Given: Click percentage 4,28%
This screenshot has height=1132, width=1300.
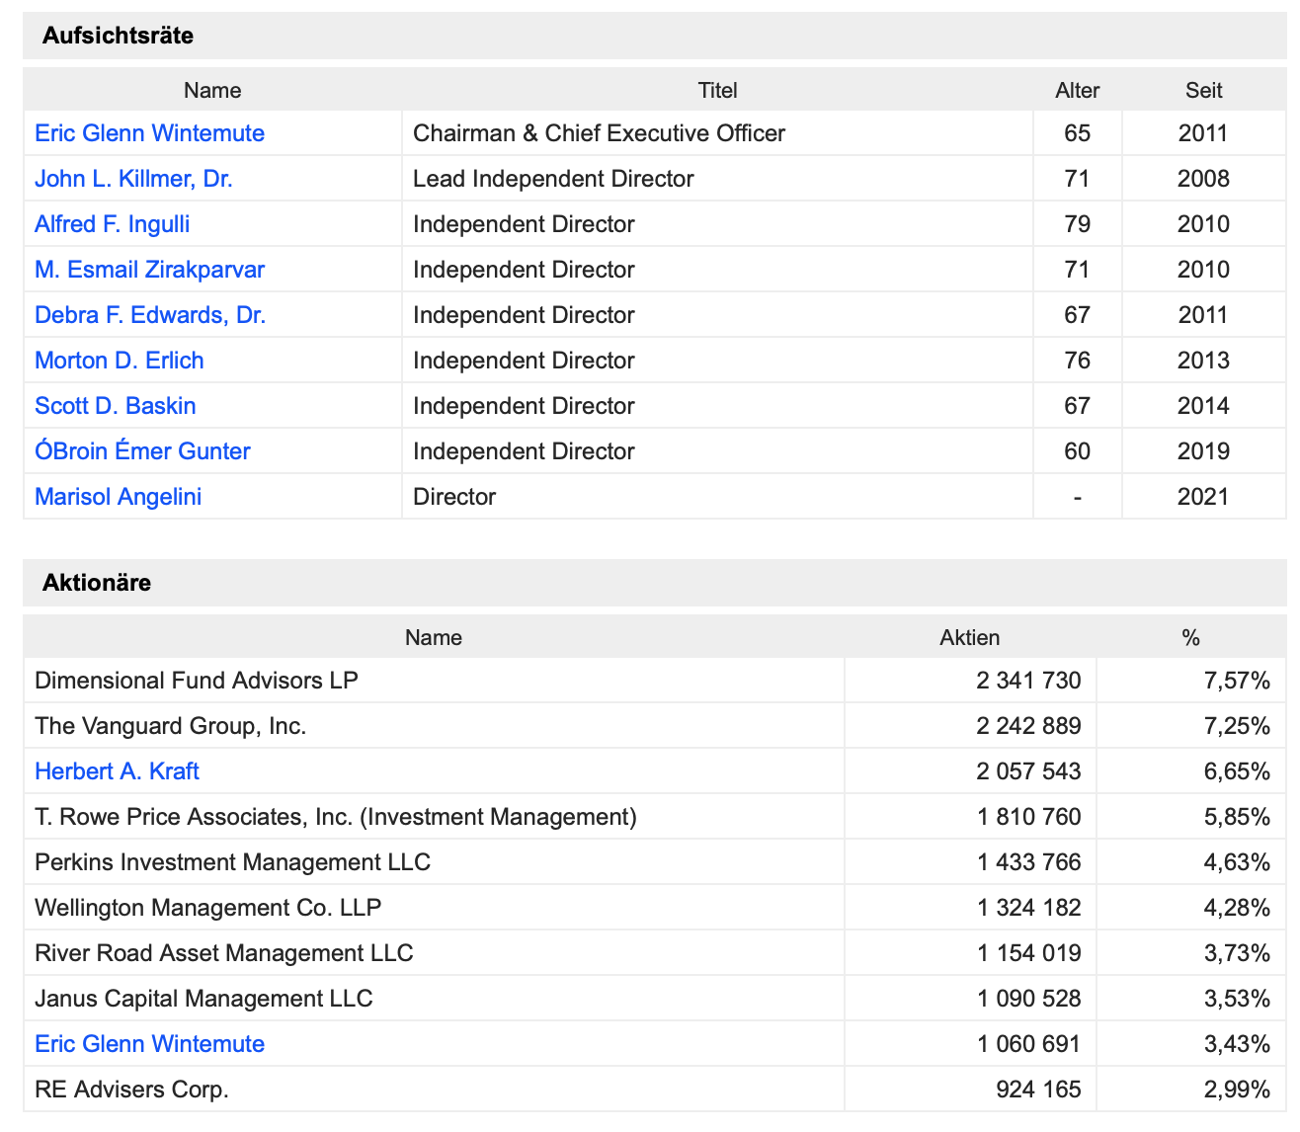Looking at the screenshot, I should click(1237, 908).
